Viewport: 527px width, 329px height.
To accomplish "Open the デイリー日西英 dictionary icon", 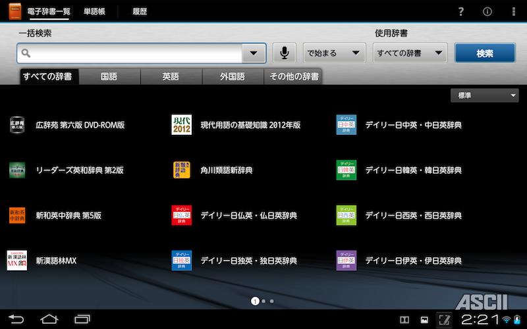I will [347, 215].
